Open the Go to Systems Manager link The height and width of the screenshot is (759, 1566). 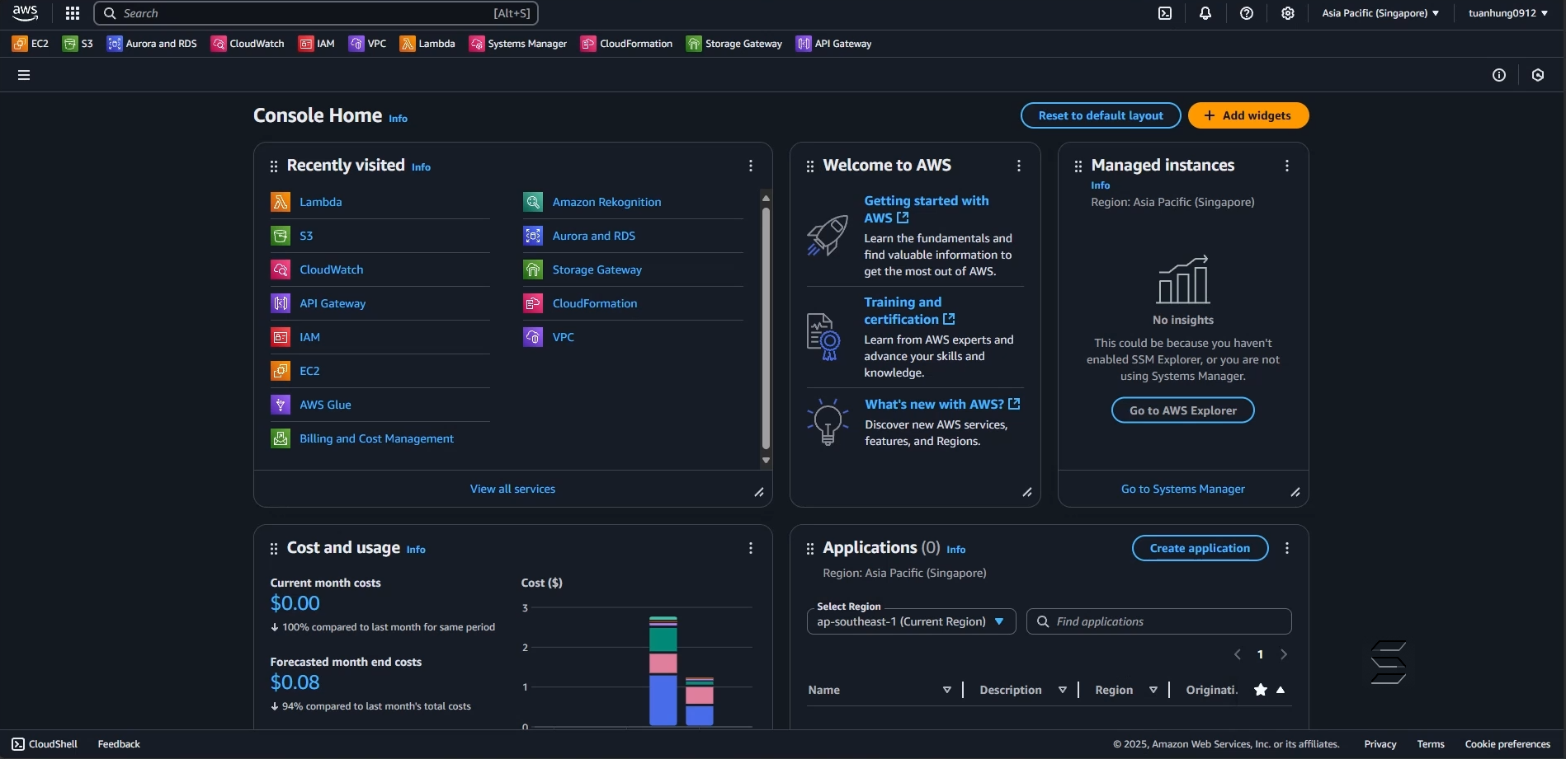pos(1183,489)
